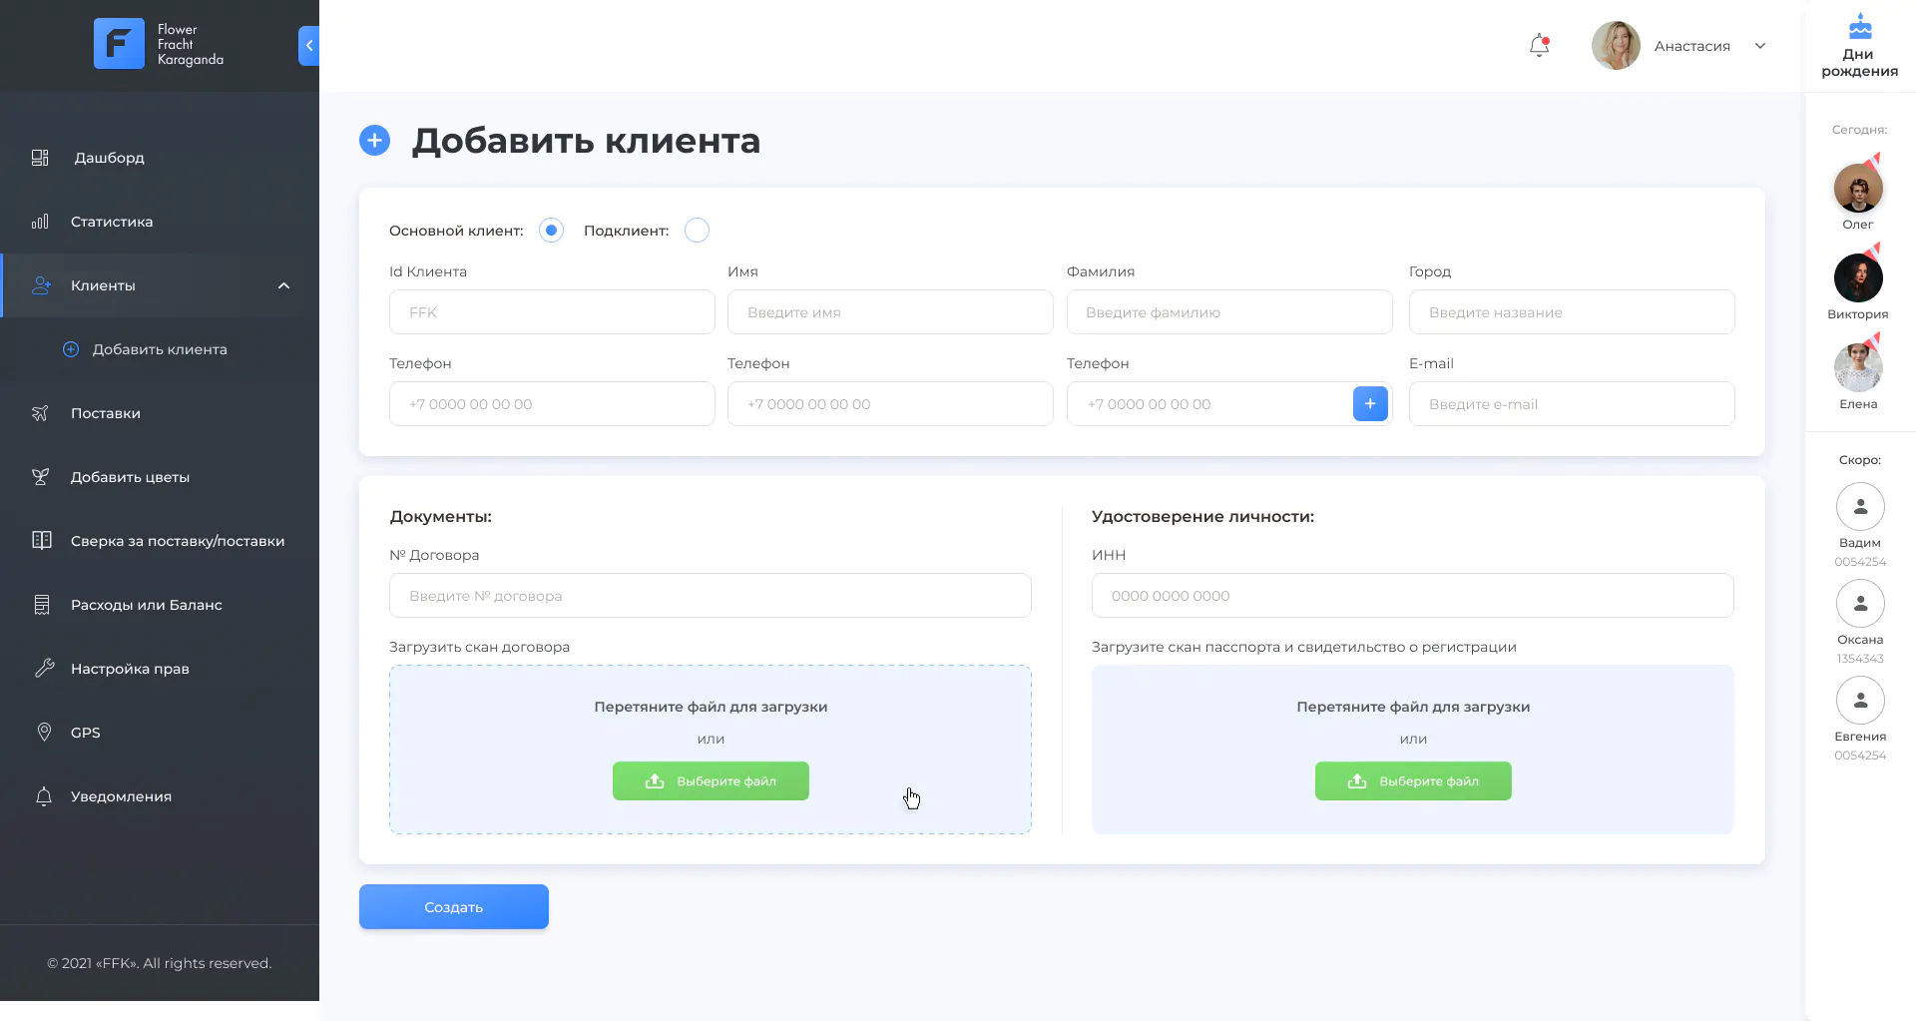Click the Дашборд grid icon
The height and width of the screenshot is (1021, 1916).
coord(40,158)
